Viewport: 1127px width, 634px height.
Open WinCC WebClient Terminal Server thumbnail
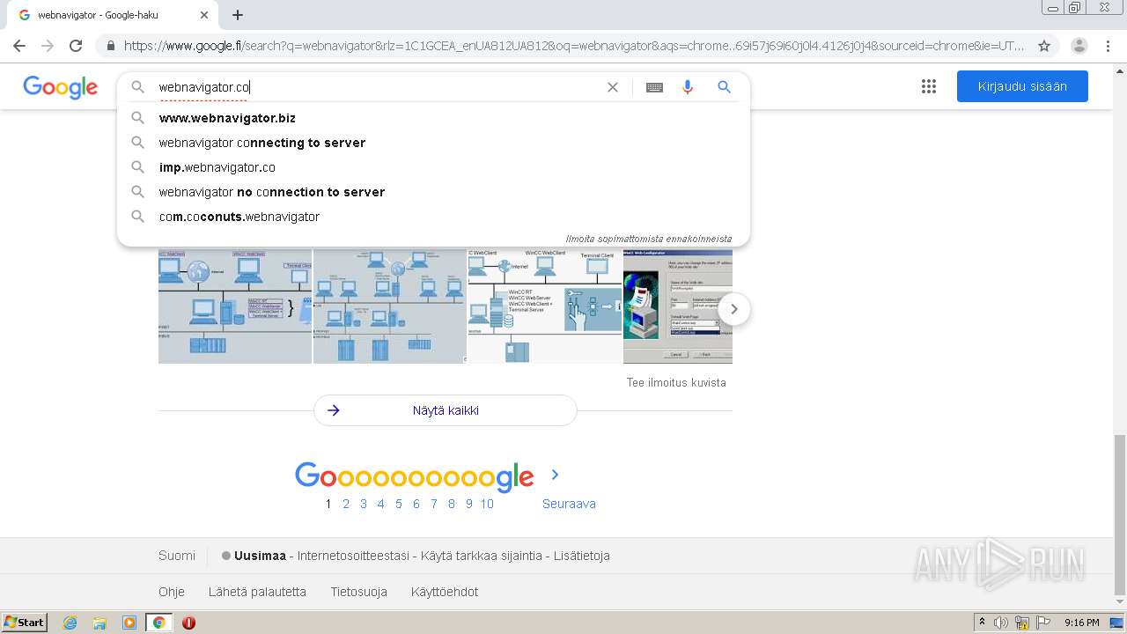(544, 306)
